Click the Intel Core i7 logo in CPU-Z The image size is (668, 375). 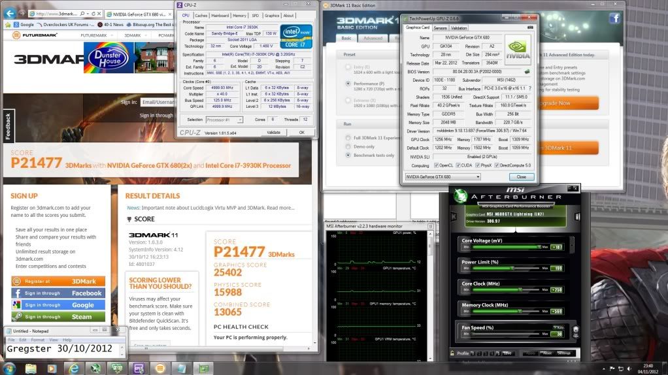coord(296,37)
